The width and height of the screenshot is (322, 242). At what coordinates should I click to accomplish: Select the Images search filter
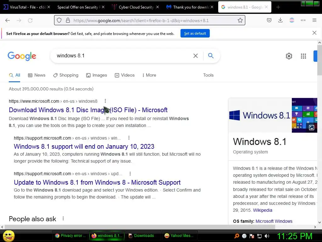97,75
